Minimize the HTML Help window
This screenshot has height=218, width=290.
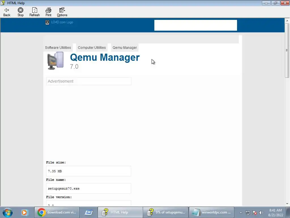tap(266, 3)
